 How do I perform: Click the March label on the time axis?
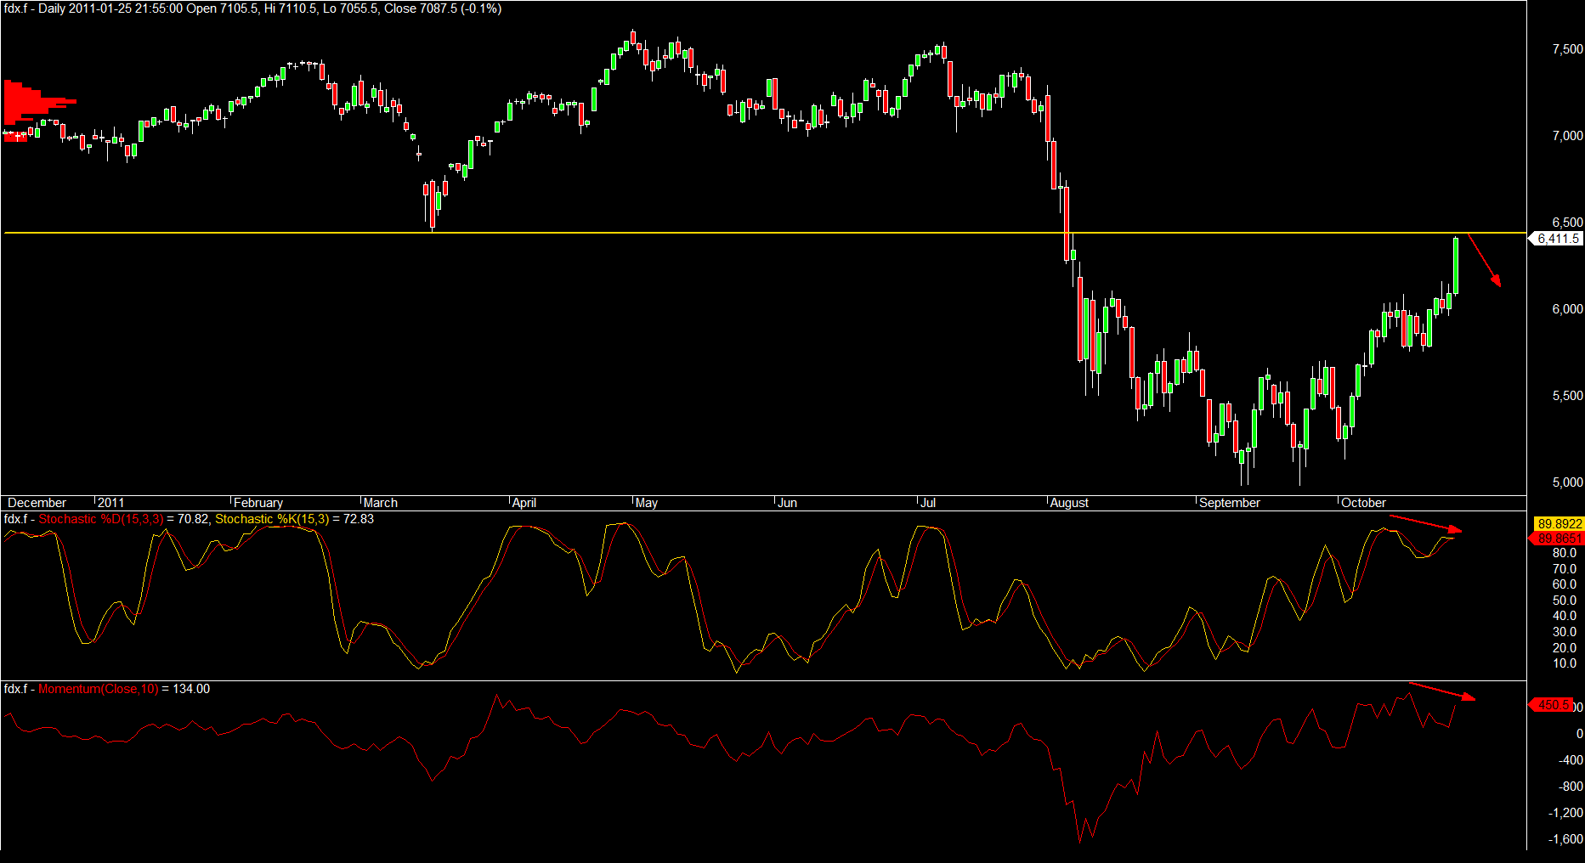coord(381,503)
